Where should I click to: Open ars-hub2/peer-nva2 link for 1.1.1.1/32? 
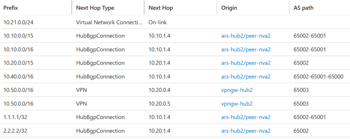(246, 117)
